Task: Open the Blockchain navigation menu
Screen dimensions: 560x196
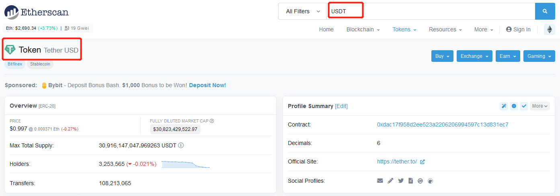Action: click(363, 29)
